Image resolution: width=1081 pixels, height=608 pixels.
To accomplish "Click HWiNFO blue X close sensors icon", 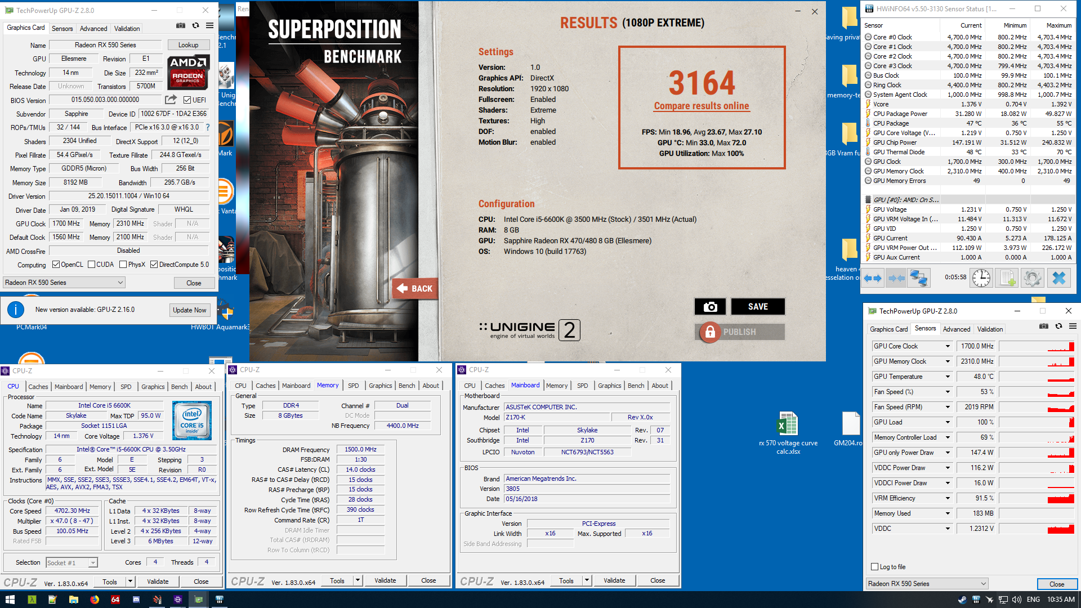I will pyautogui.click(x=1059, y=278).
